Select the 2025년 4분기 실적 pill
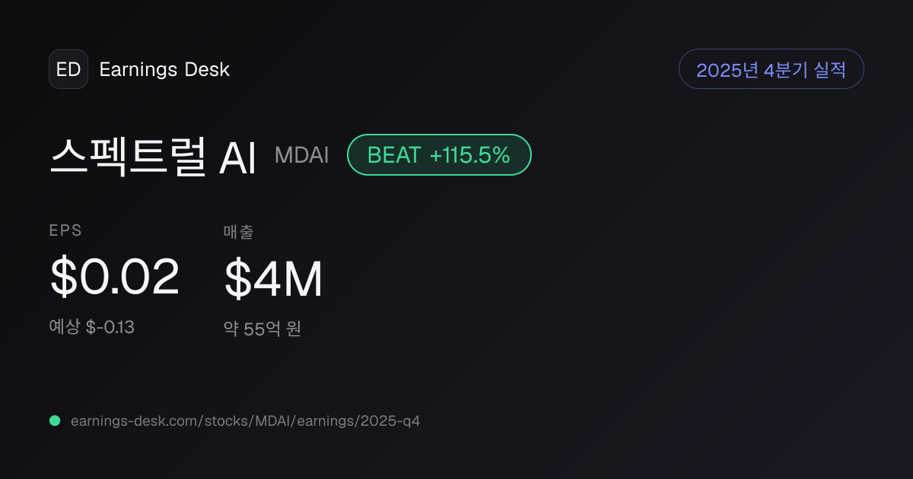Image resolution: width=913 pixels, height=479 pixels. coord(771,69)
